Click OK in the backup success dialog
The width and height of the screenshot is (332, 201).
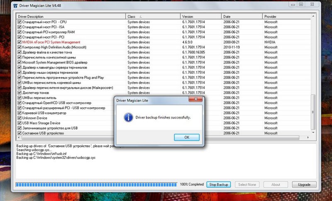(x=186, y=137)
